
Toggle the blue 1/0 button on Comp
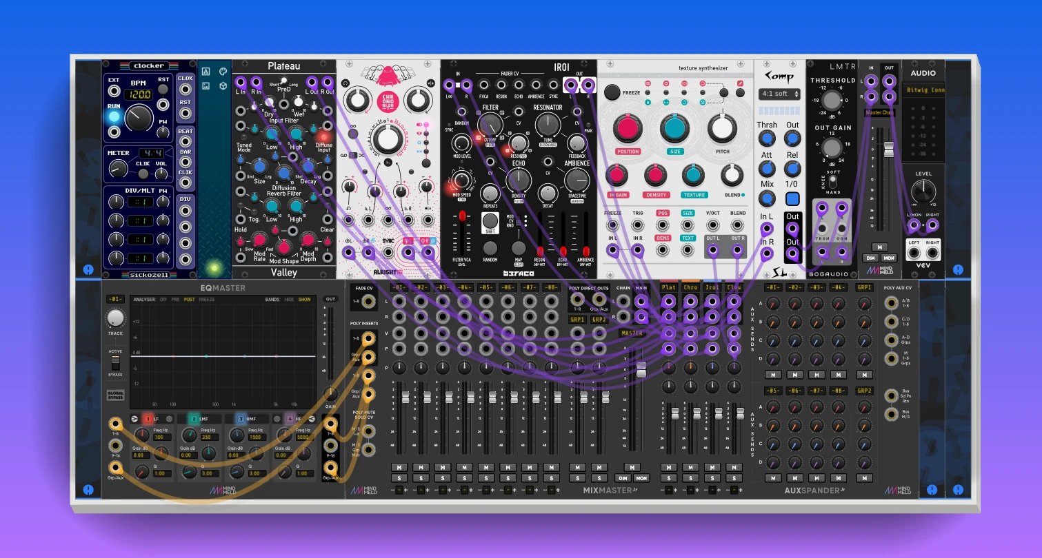(x=792, y=199)
